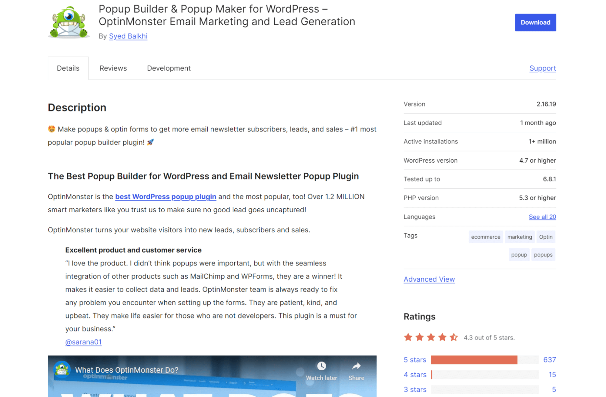Image resolution: width=606 pixels, height=397 pixels.
Task: Select the marketing tag
Action: click(x=520, y=237)
